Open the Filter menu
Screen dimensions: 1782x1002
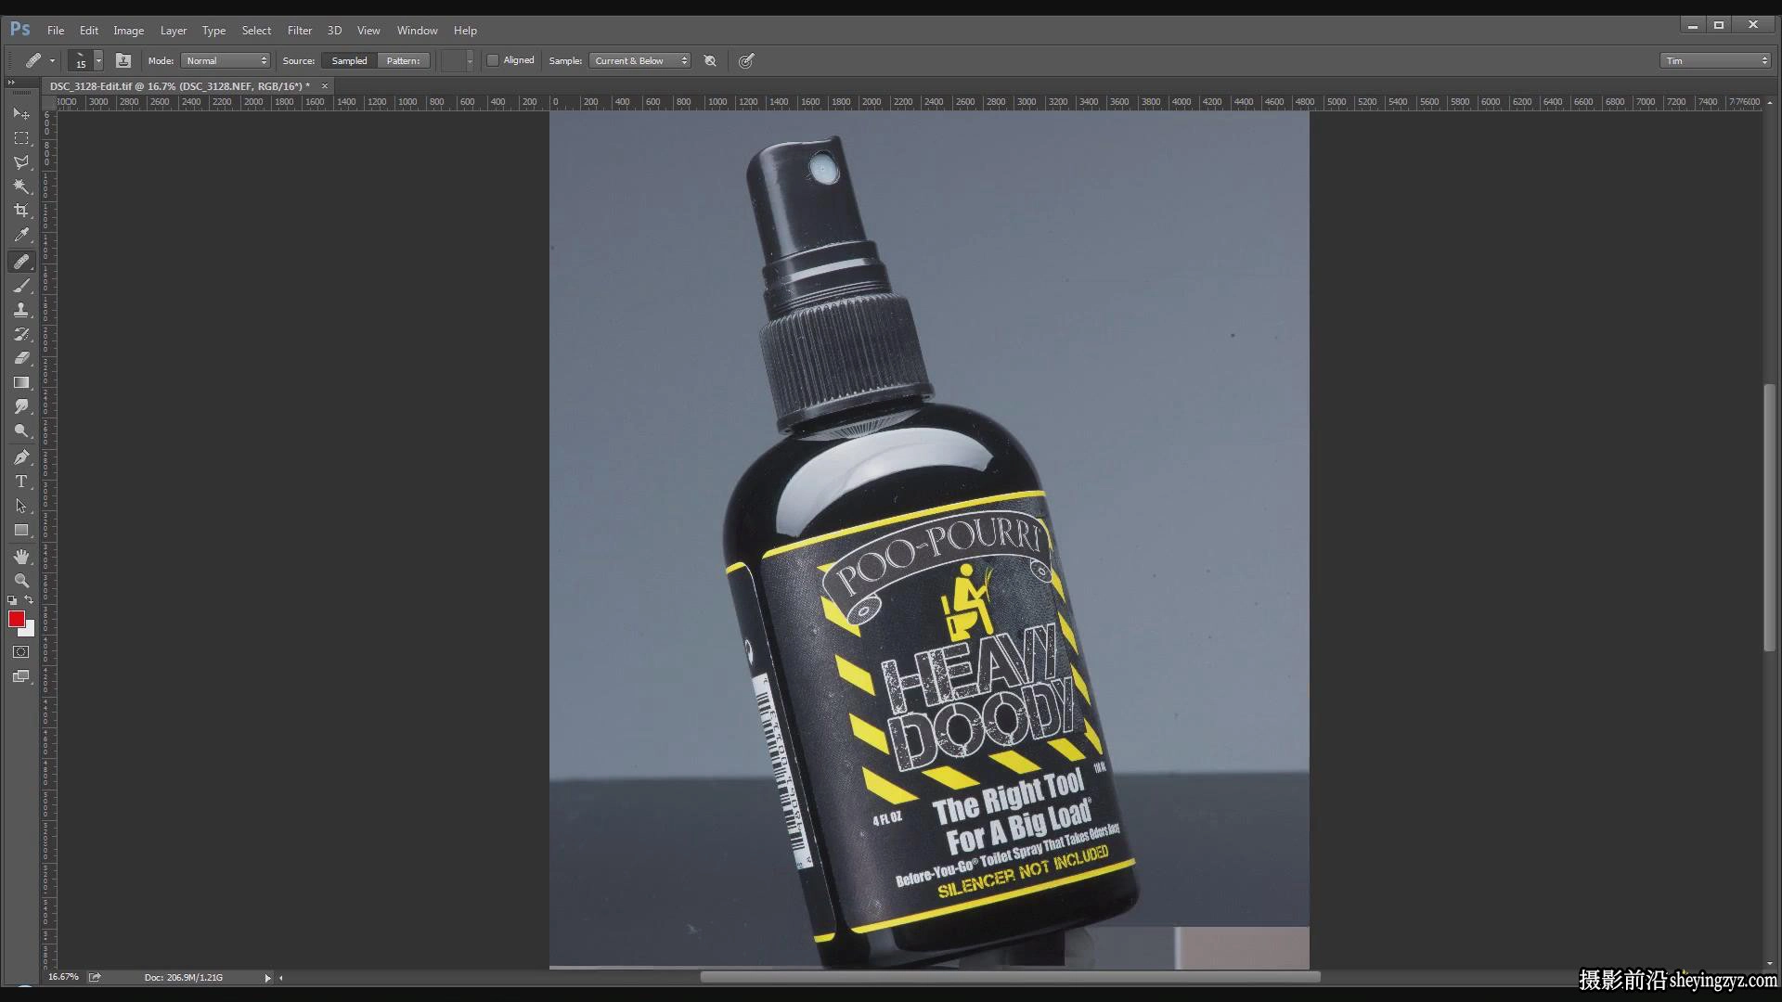[x=300, y=31]
